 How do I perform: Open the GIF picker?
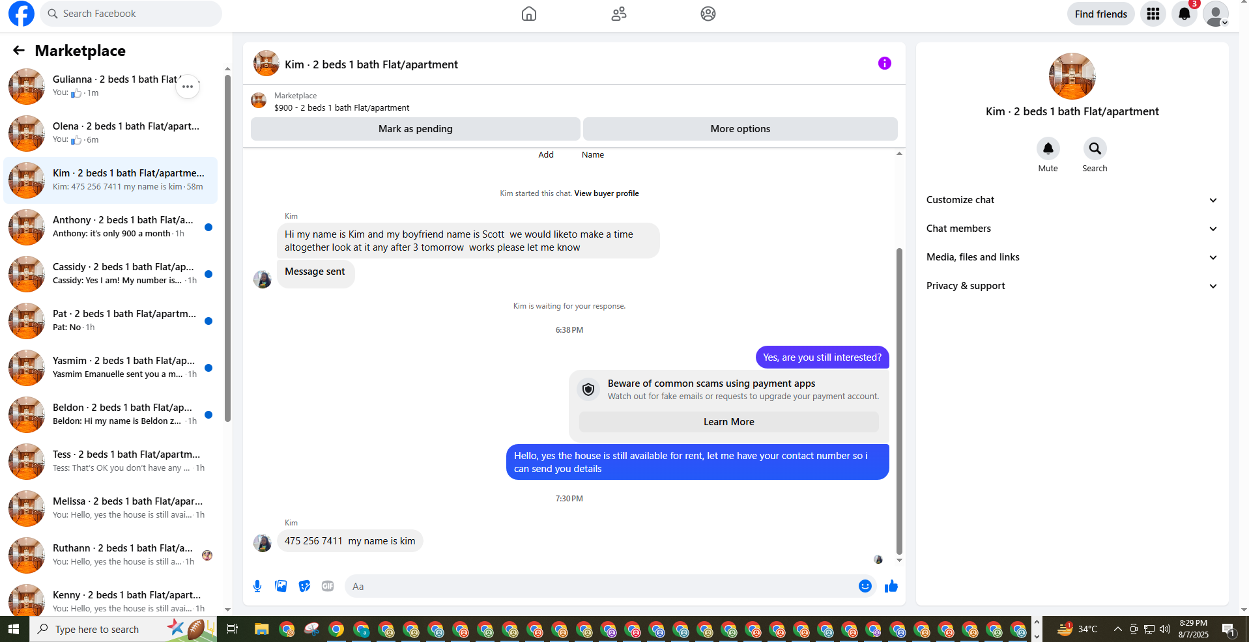(x=328, y=586)
